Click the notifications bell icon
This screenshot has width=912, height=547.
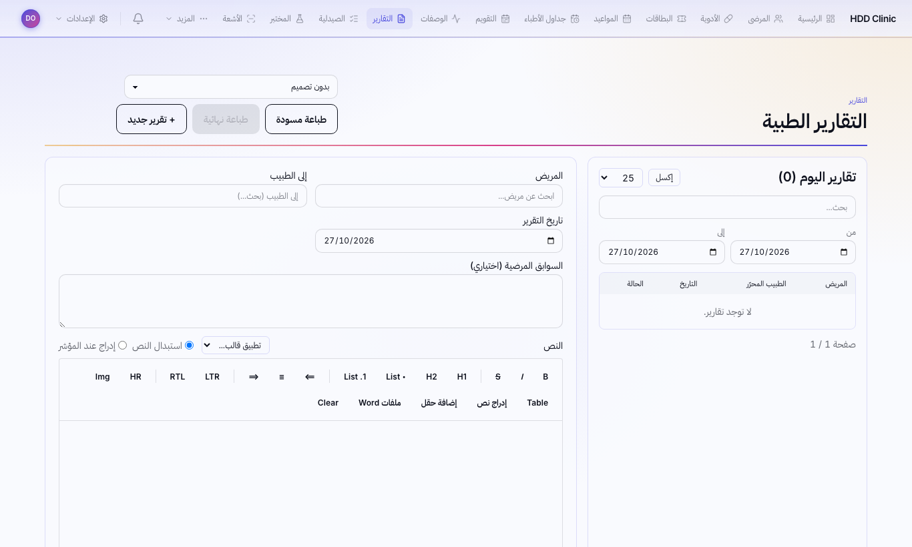138,19
